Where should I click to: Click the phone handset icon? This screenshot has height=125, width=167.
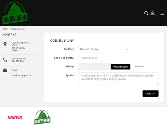(5, 60)
